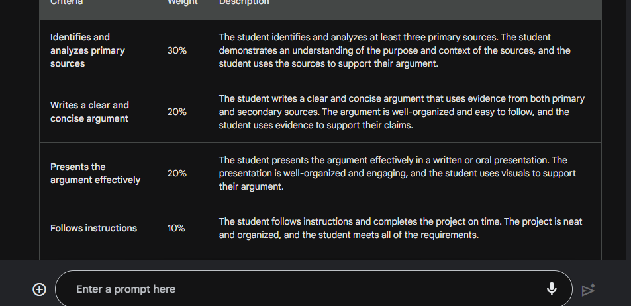Click the 20% weight for presentation row
The image size is (631, 306).
[x=177, y=173]
